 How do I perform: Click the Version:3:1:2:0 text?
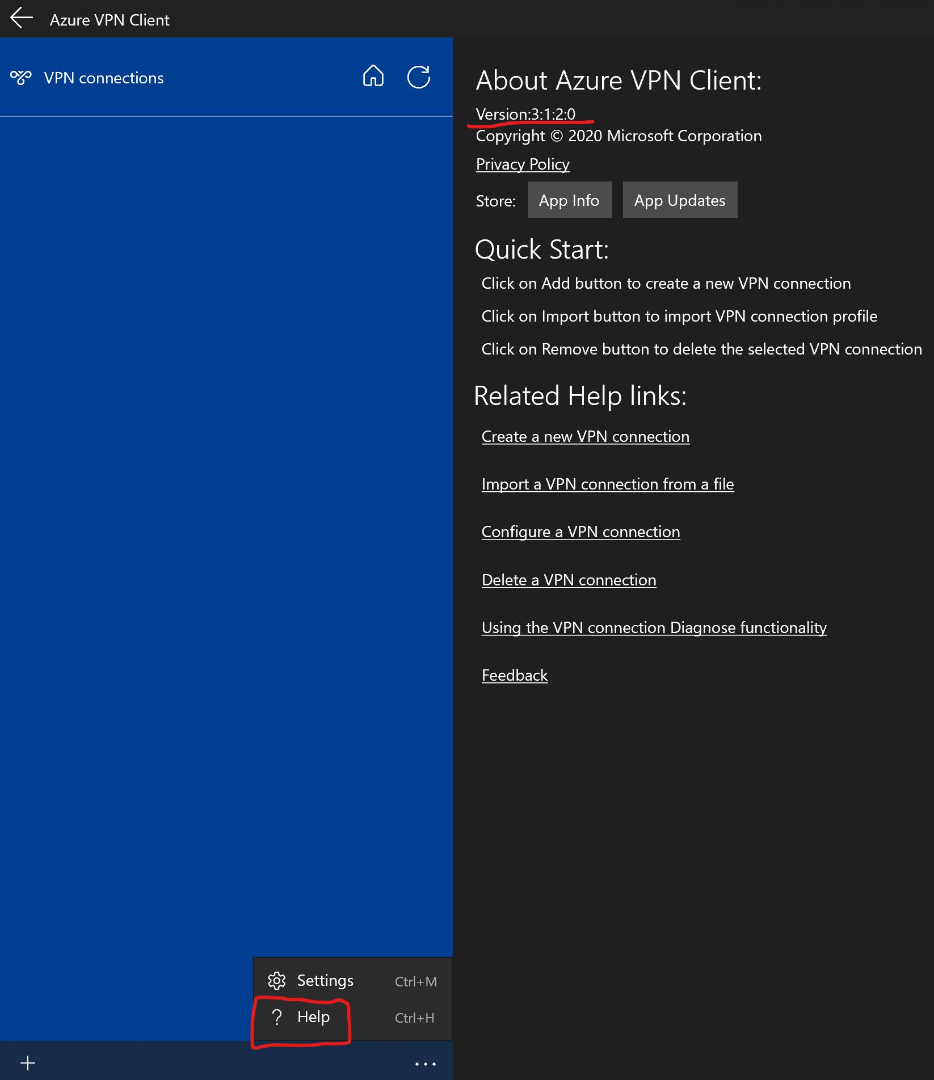(525, 113)
